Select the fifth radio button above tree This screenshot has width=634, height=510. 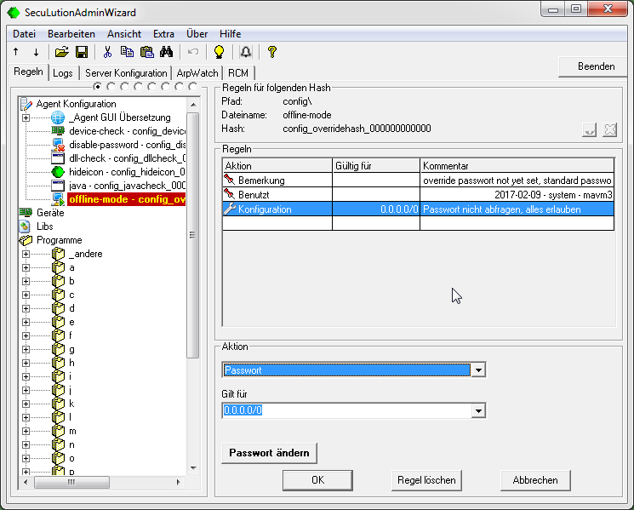(152, 87)
